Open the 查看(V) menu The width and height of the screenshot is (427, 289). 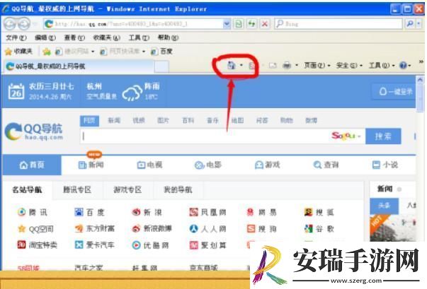pyautogui.click(x=74, y=37)
